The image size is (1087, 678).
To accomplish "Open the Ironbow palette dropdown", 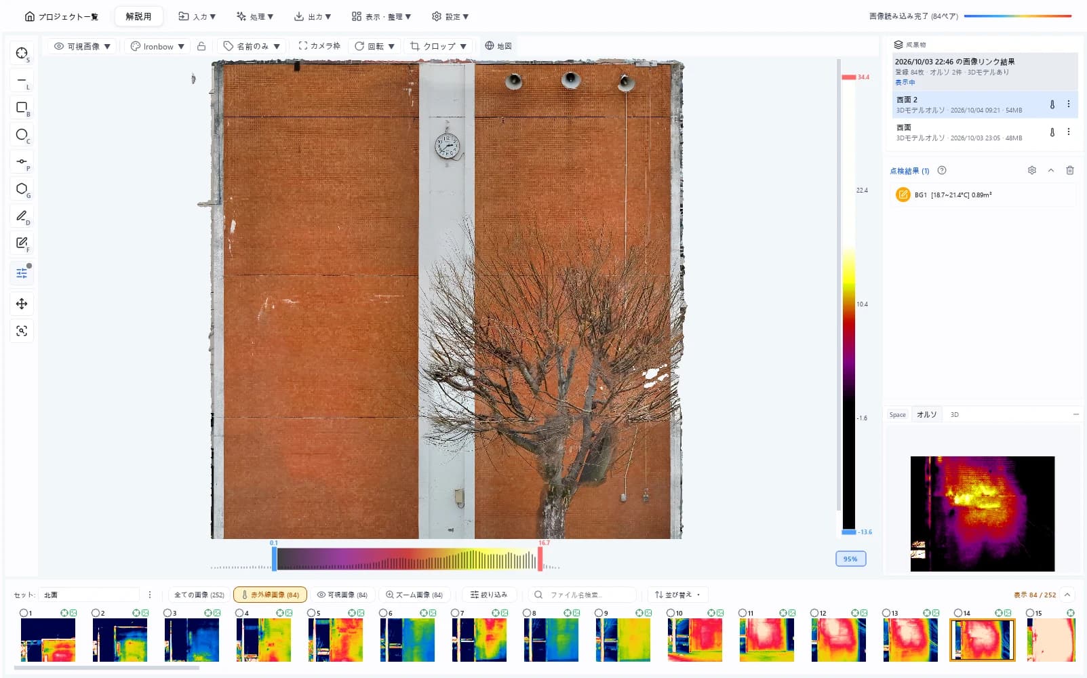I will 157,46.
